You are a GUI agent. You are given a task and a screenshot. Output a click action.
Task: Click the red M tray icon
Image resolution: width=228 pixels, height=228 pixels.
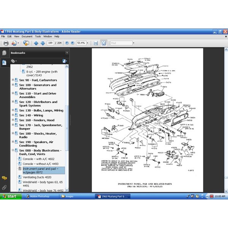point(212,196)
